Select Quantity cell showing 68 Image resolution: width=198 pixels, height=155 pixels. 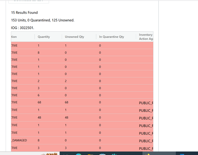point(39,102)
